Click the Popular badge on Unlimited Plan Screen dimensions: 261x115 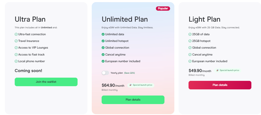tap(163, 9)
